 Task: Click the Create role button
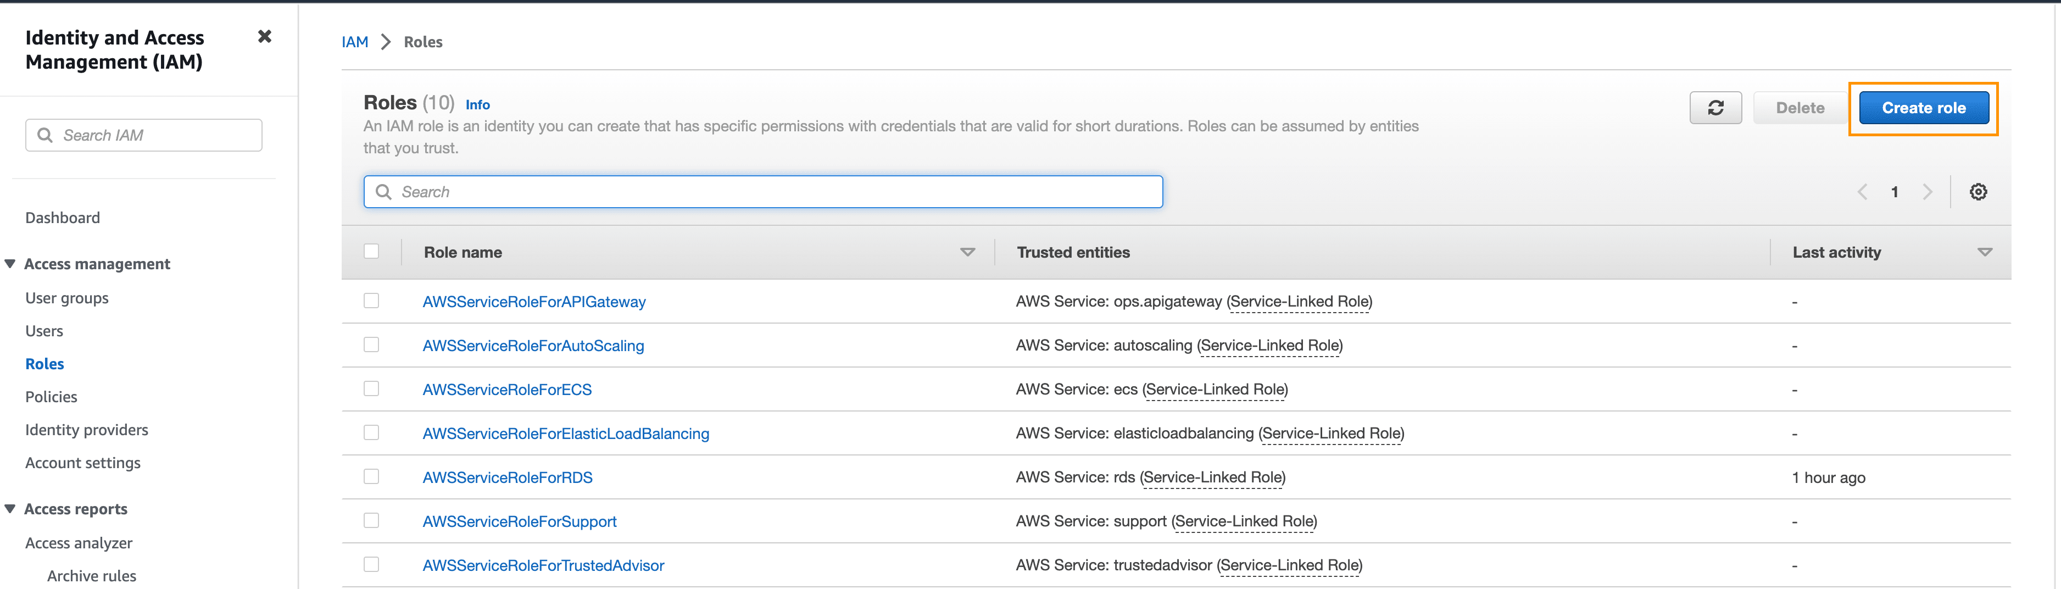coord(1923,108)
